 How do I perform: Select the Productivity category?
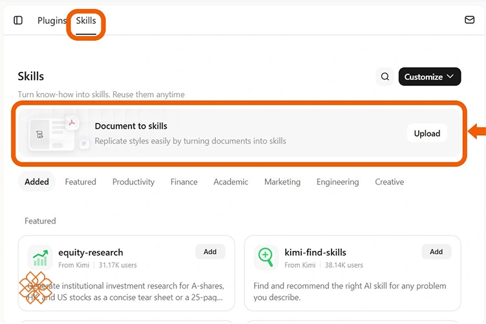click(x=133, y=182)
